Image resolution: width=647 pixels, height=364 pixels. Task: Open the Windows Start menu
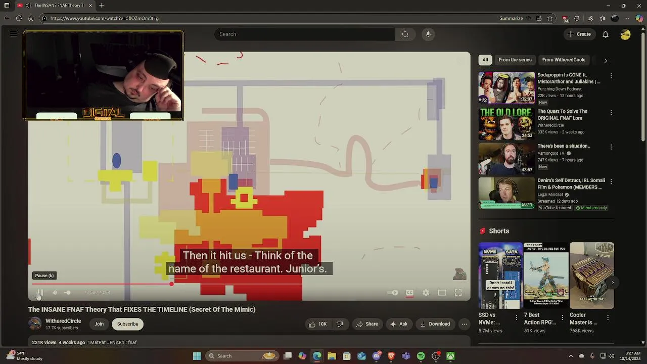pos(197,356)
